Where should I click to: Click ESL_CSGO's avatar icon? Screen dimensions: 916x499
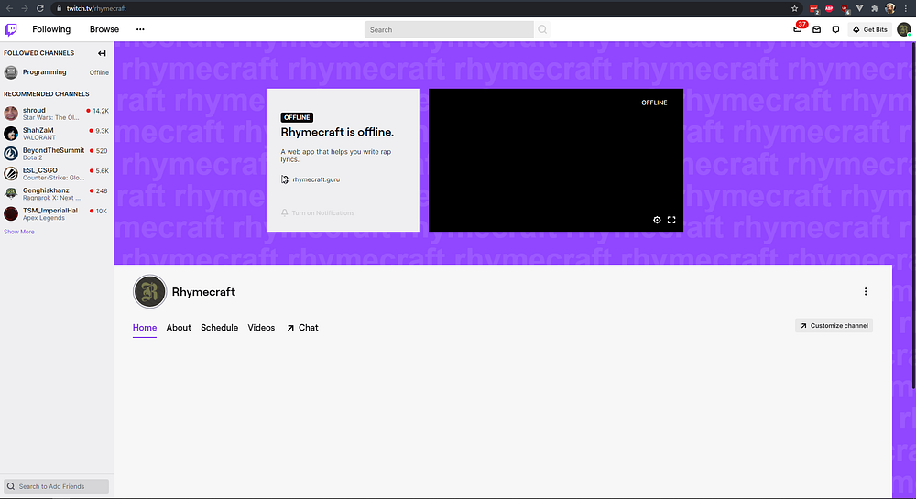11,173
